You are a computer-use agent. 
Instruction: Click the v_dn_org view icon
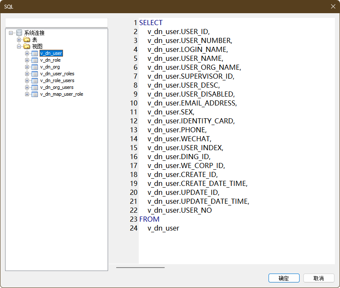click(x=34, y=67)
